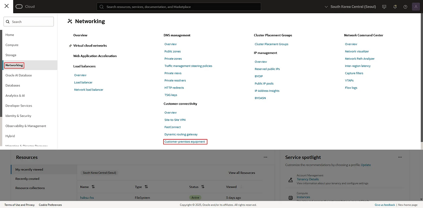Click the Network visualizer link
Screen dimensions: 423x208
click(357, 52)
